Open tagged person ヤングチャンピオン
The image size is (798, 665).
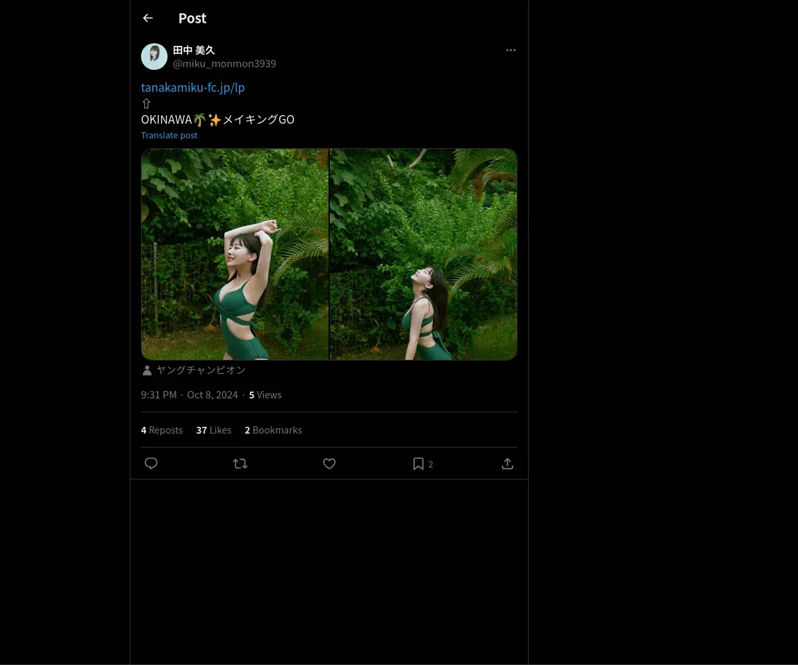click(201, 370)
